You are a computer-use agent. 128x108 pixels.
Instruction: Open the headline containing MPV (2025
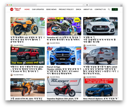coord(101,70)
